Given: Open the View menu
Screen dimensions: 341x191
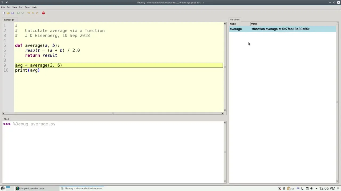Looking at the screenshot, I should pyautogui.click(x=15, y=7).
